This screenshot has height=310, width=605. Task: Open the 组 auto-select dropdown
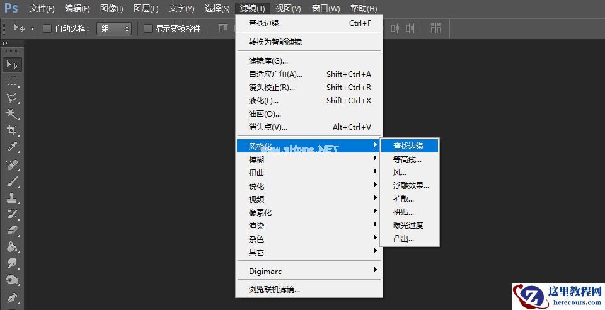coord(114,28)
